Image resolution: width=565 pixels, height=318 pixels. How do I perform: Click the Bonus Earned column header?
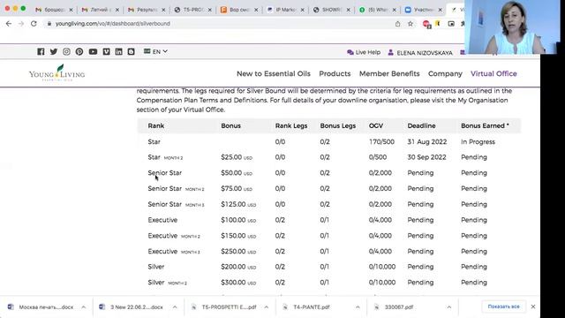[x=485, y=125]
